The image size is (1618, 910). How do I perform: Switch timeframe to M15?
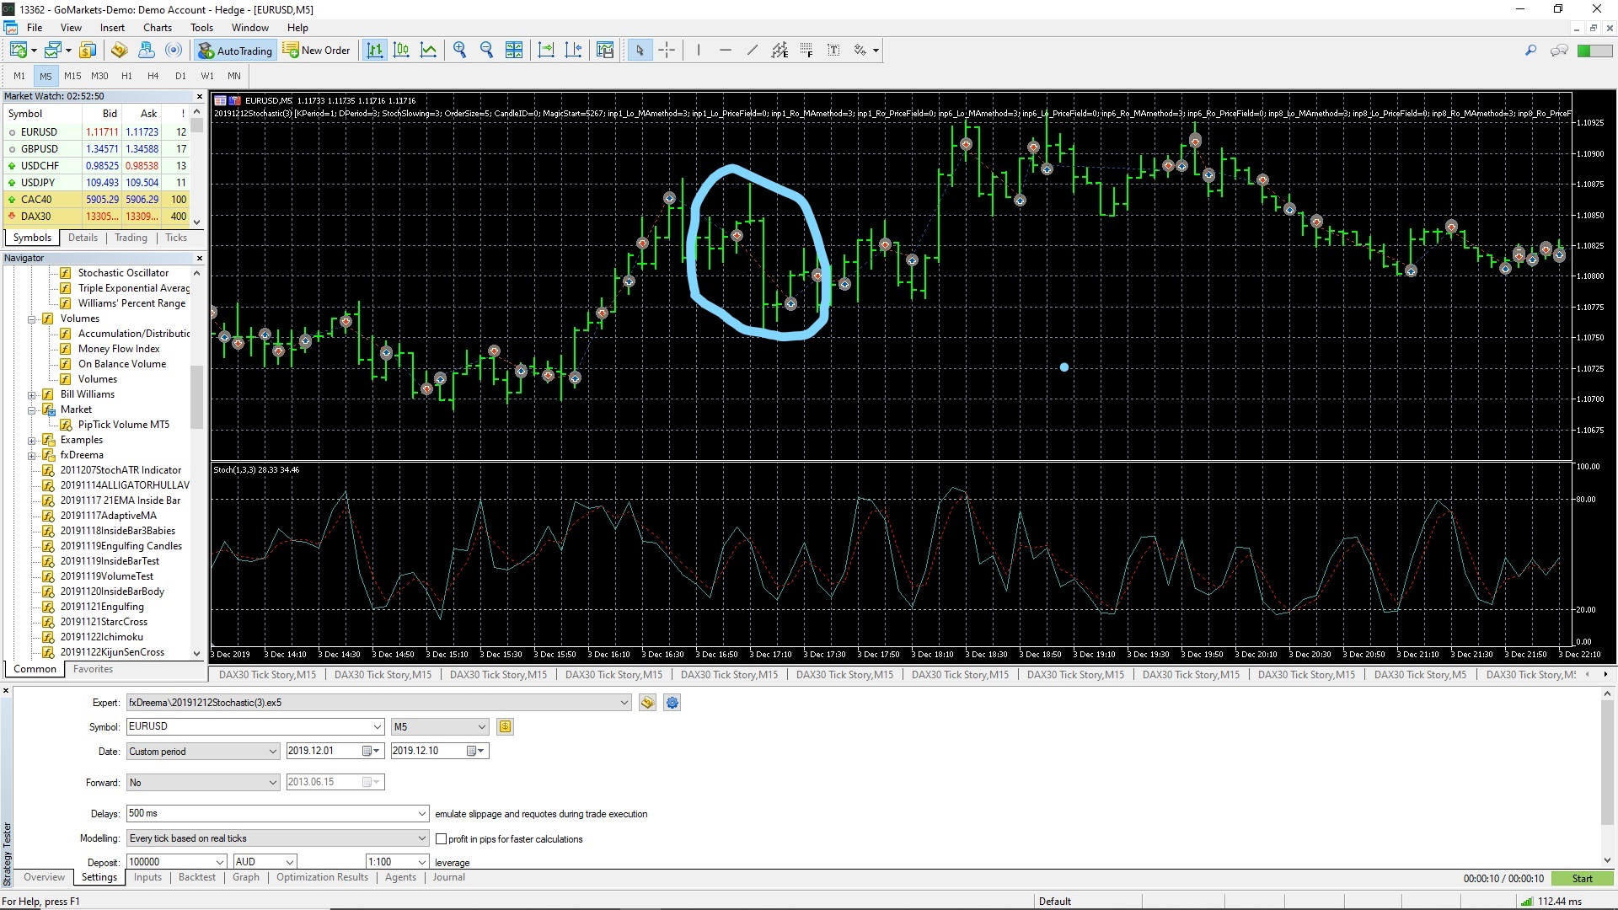click(72, 76)
